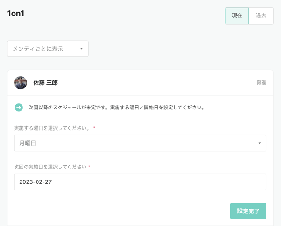Click the empty space in 佐藤 三郎's header
Viewport: 281px width, 226px height.
[155, 83]
